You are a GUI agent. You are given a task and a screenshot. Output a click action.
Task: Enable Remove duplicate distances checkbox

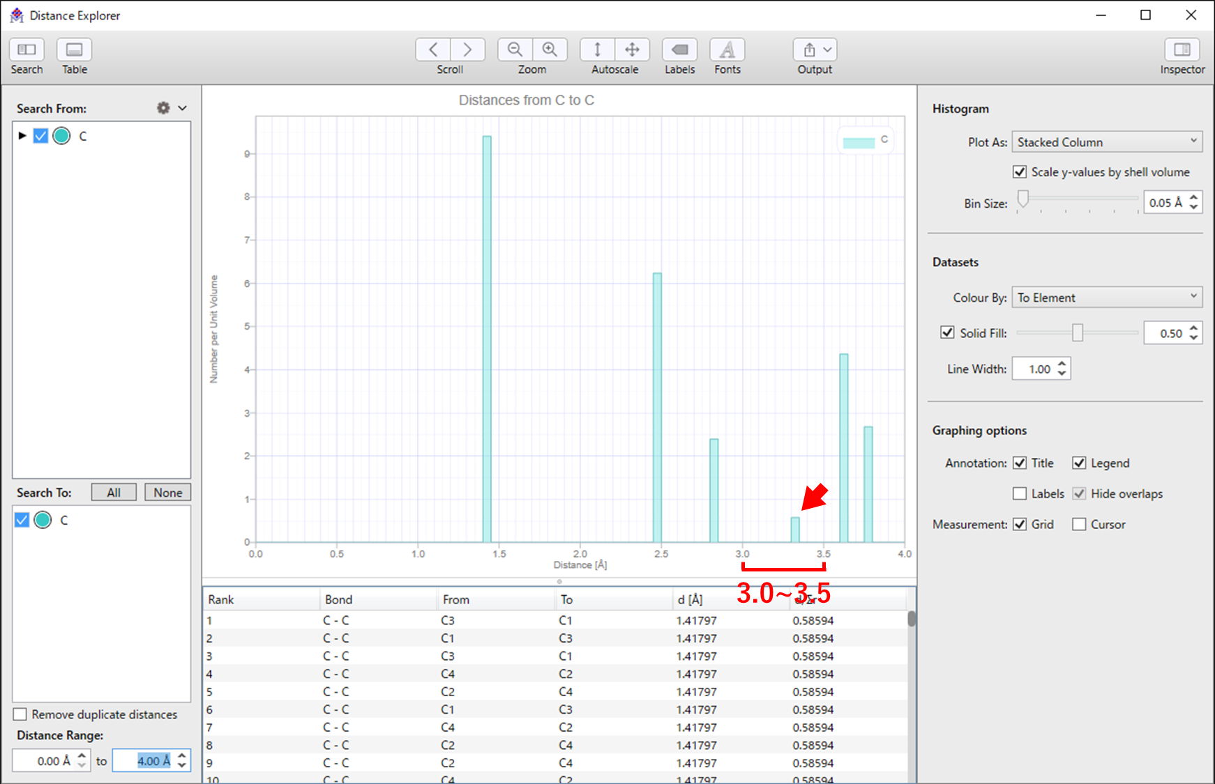pyautogui.click(x=20, y=714)
